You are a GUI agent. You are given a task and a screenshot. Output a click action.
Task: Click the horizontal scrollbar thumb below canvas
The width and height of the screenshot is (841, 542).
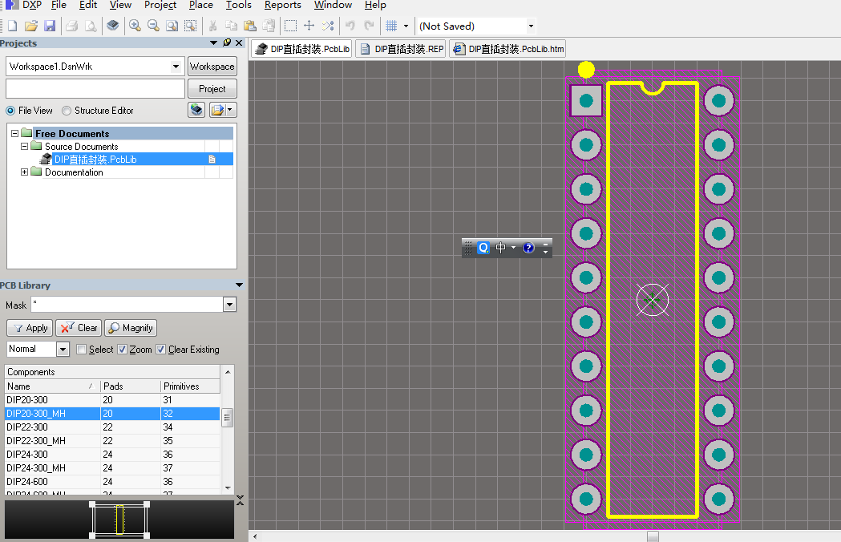click(653, 536)
